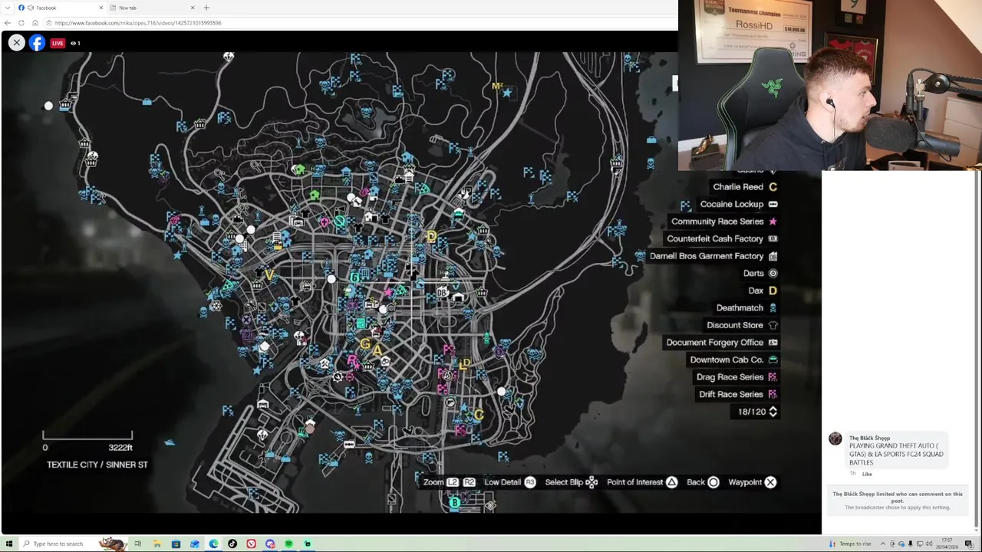This screenshot has width=982, height=552.
Task: Open Thę Błāčk Śhęęp commenter profile picture
Action: tap(835, 439)
